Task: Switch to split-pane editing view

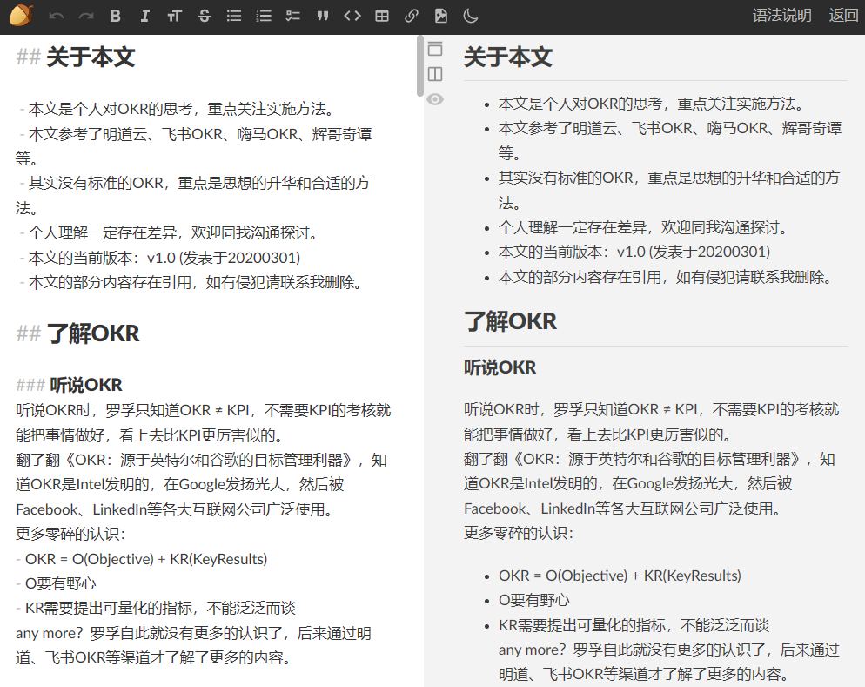Action: [435, 74]
